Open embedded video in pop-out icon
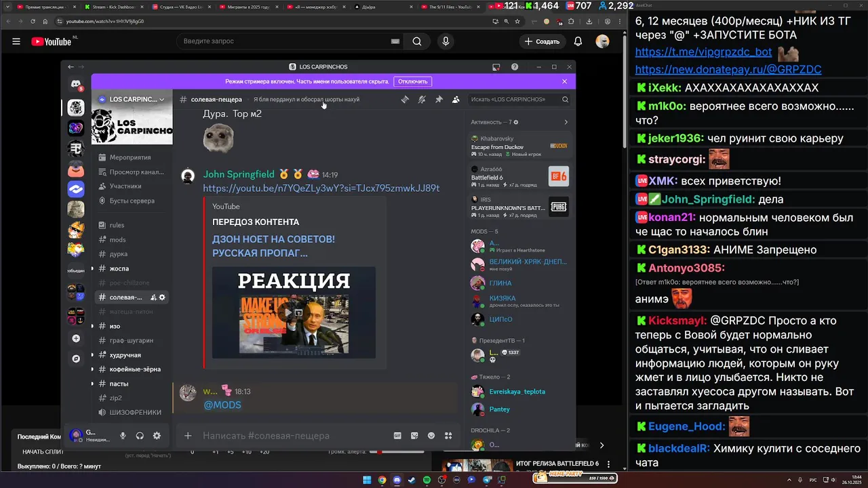868x488 pixels. click(299, 312)
